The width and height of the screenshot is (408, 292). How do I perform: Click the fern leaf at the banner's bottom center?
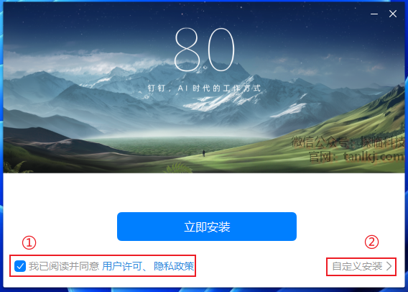tap(177, 168)
